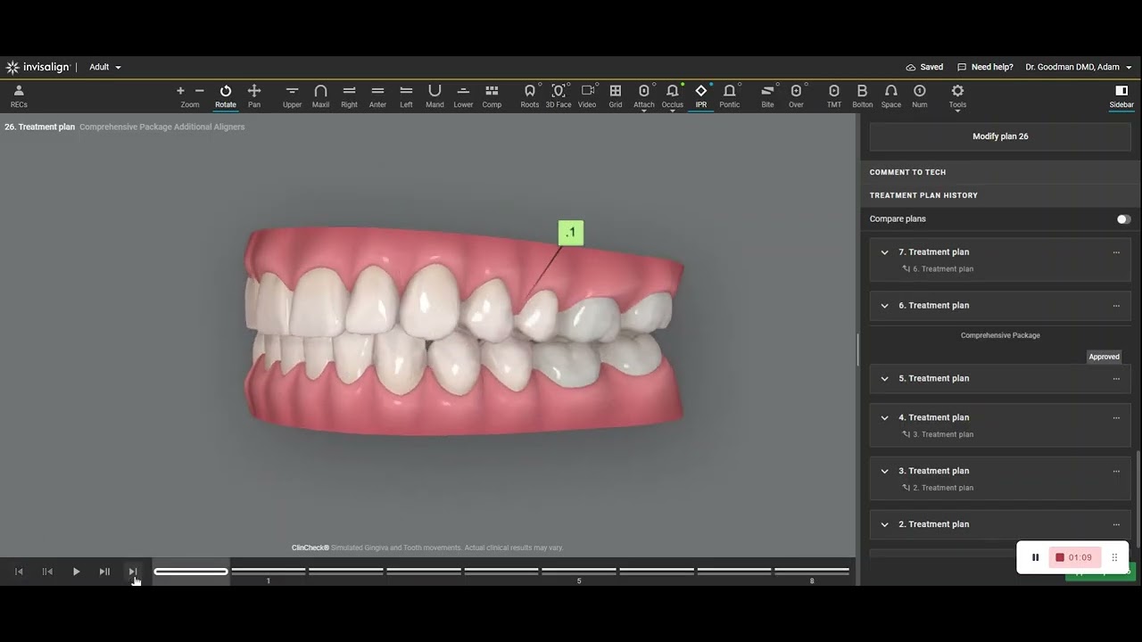
Task: Jump to first stage of animation
Action: point(19,572)
